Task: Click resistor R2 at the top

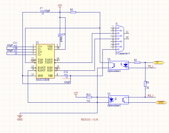Action: pos(73,12)
